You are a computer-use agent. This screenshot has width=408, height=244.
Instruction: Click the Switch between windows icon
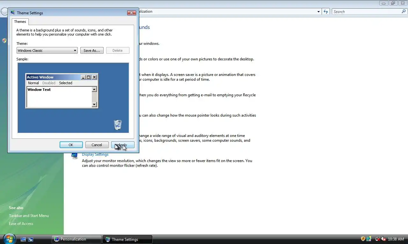31,239
